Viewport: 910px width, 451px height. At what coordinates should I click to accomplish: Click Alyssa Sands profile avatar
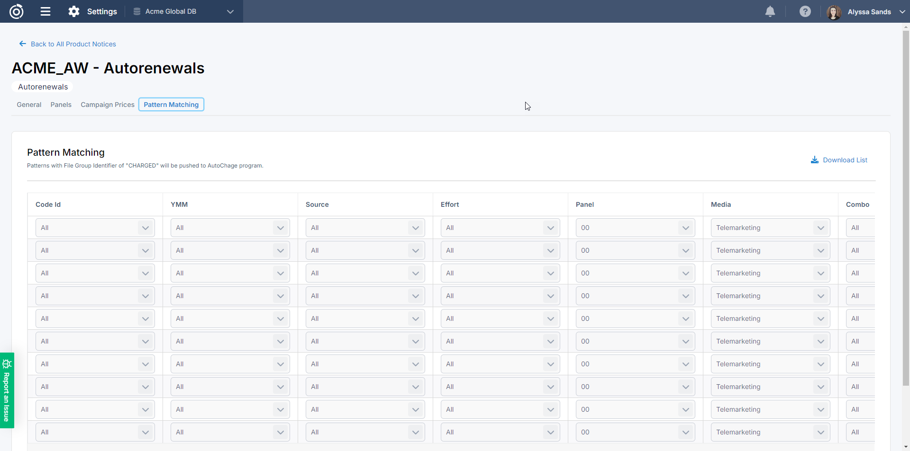834,12
